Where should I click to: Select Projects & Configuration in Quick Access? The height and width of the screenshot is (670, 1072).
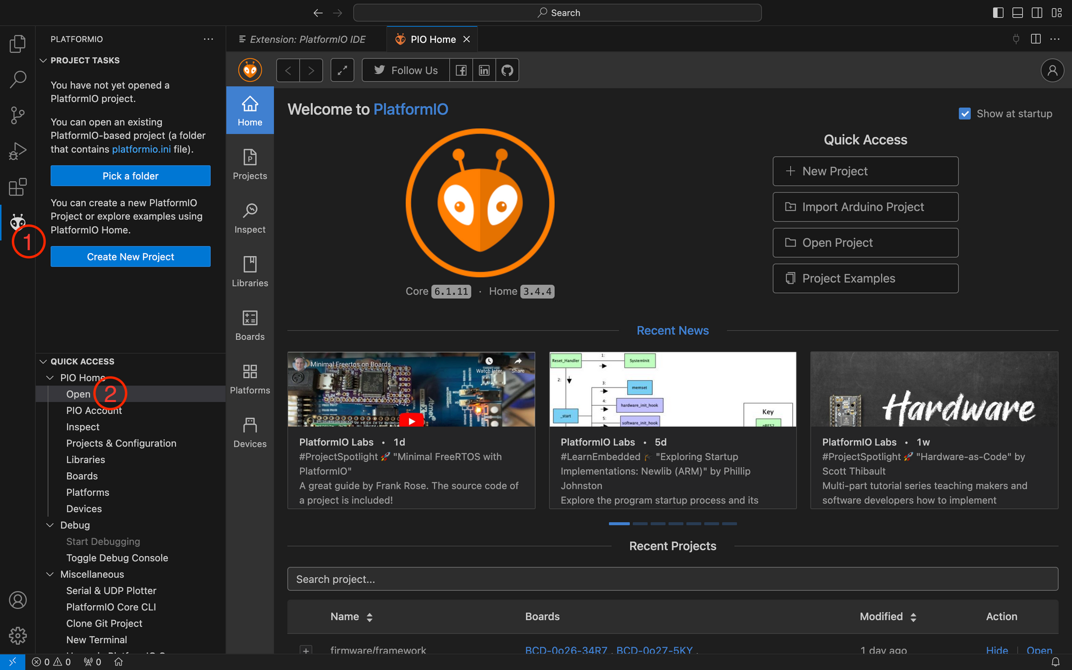point(121,443)
